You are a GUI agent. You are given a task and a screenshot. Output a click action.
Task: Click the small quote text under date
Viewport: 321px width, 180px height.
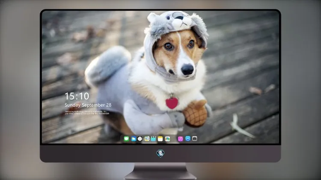pos(87,113)
